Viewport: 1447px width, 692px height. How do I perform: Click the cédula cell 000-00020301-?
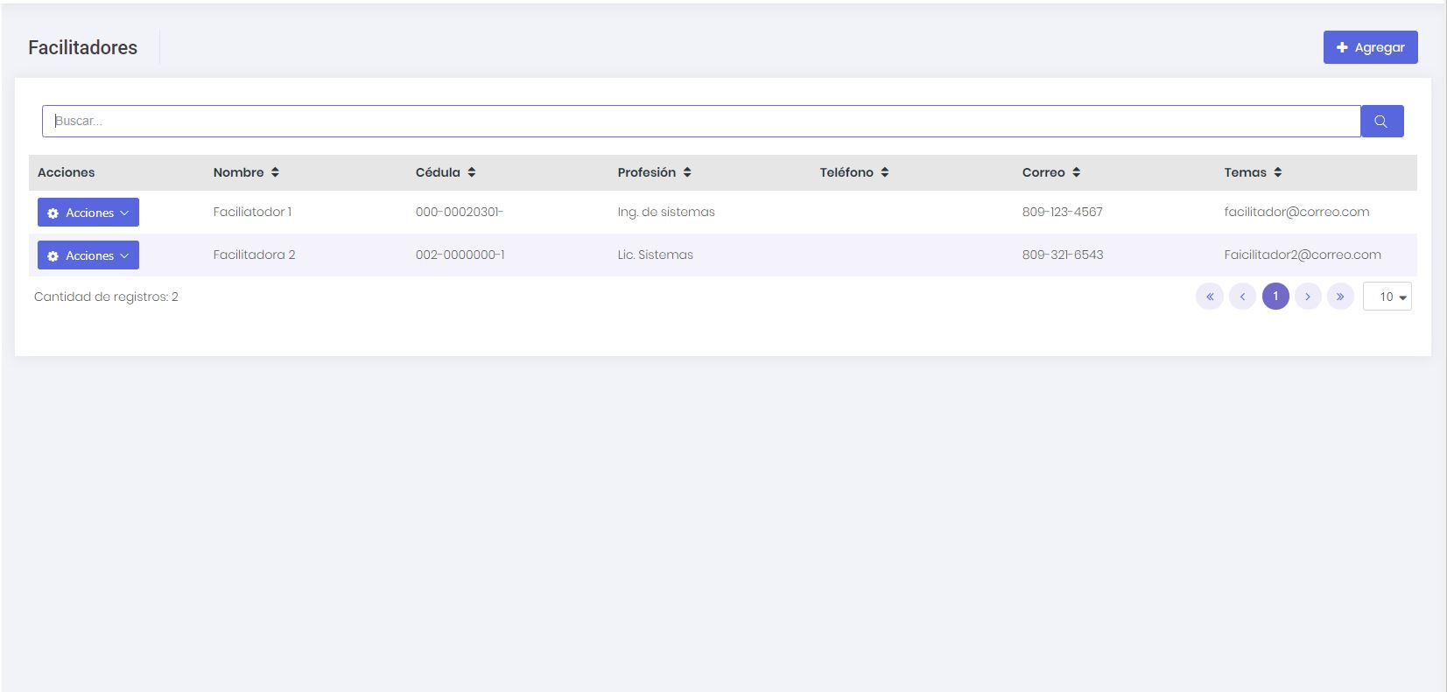(x=459, y=212)
